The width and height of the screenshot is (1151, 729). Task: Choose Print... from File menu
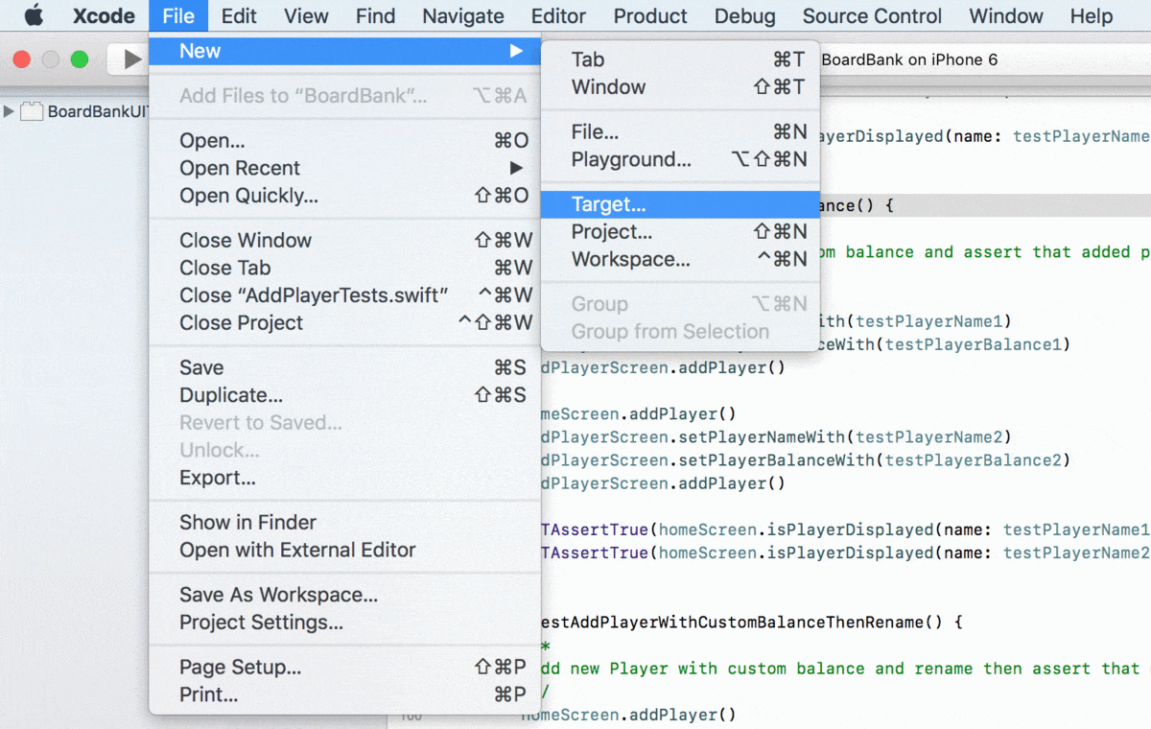click(344, 694)
